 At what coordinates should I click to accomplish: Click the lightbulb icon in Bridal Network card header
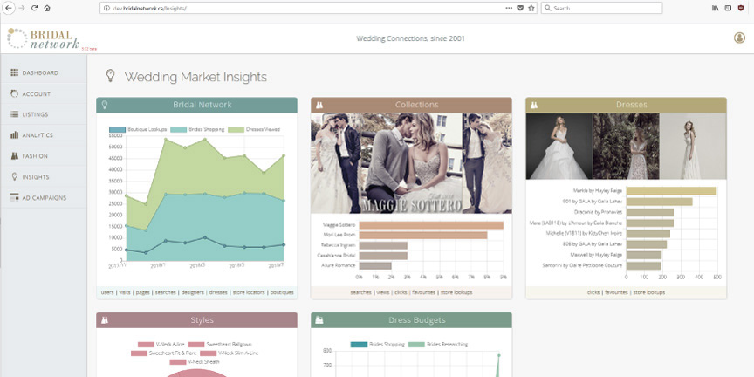point(104,105)
